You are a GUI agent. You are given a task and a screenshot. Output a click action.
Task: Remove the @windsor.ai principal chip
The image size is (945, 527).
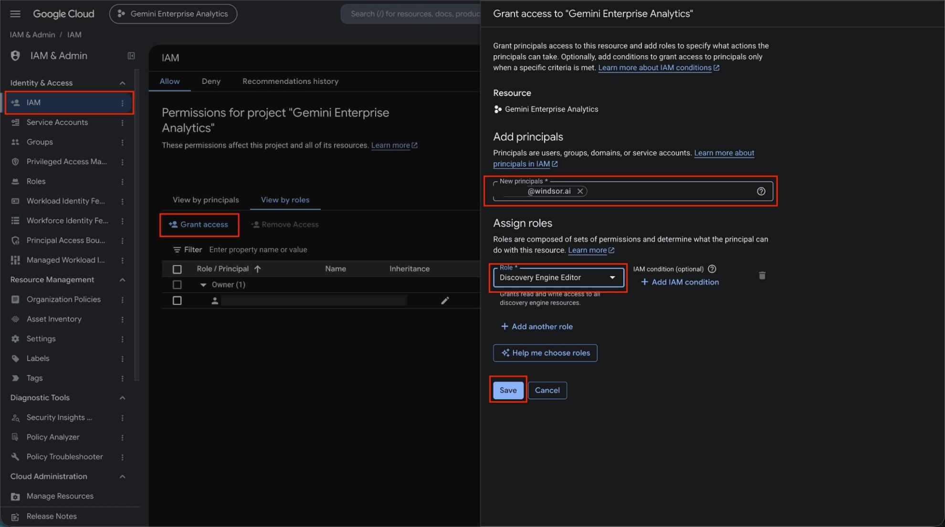(x=580, y=191)
